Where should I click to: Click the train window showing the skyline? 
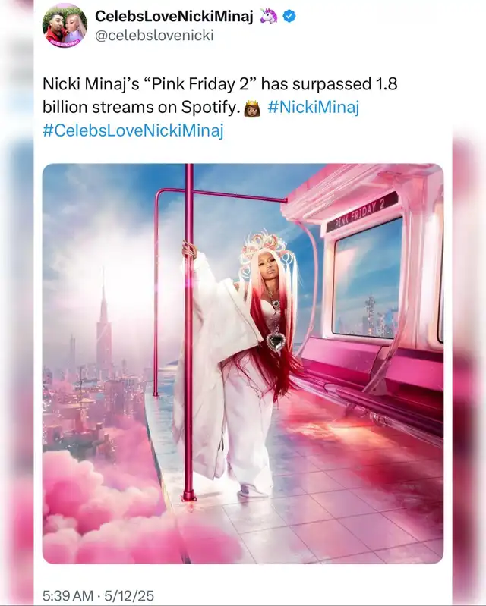click(368, 278)
